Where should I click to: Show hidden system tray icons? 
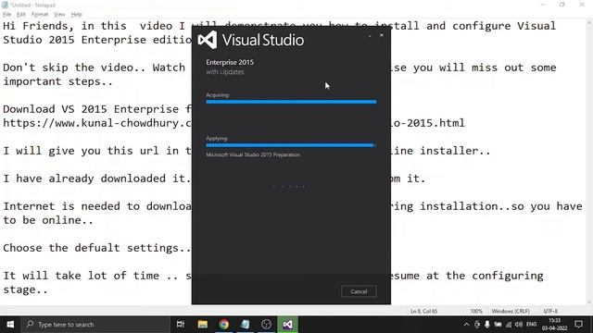466,325
